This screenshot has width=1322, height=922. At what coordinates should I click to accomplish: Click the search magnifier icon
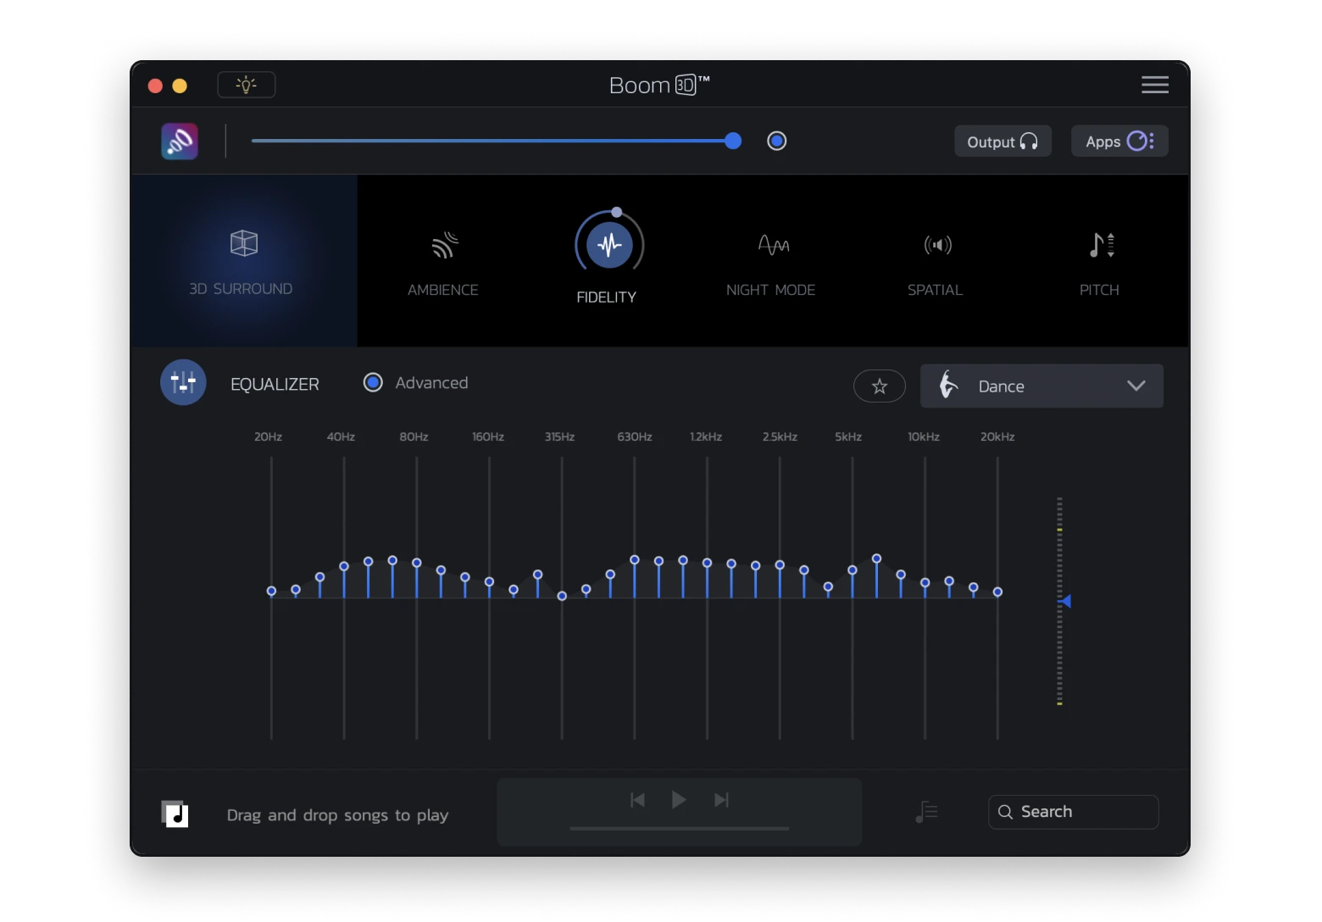(1005, 812)
